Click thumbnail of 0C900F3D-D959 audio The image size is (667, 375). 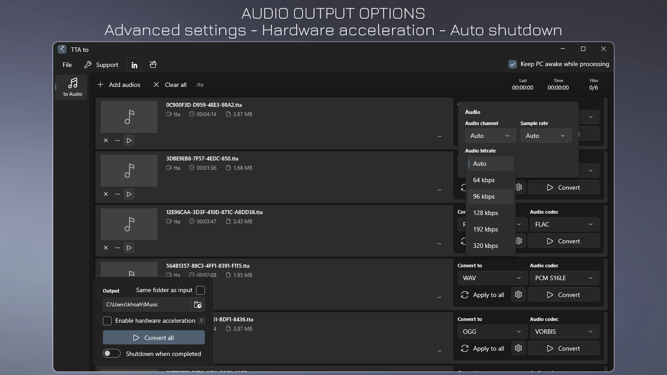129,117
